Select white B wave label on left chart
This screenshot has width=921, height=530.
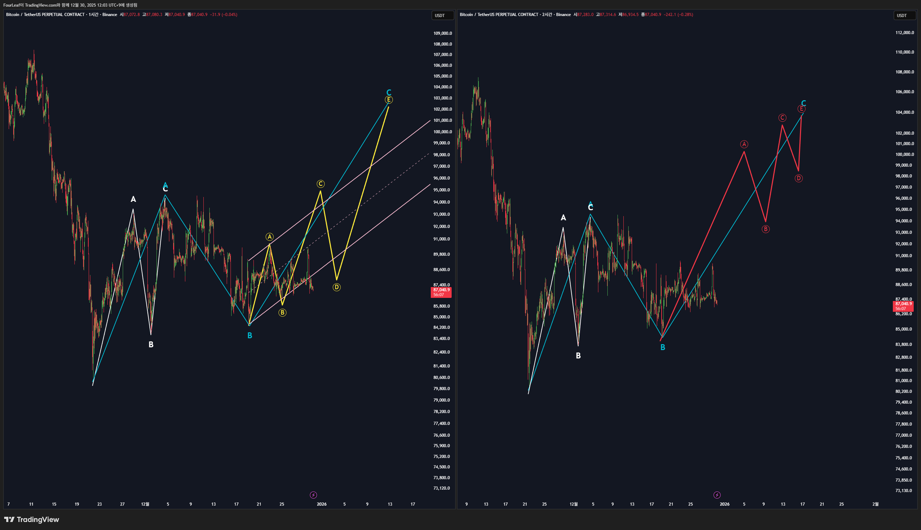pos(151,345)
